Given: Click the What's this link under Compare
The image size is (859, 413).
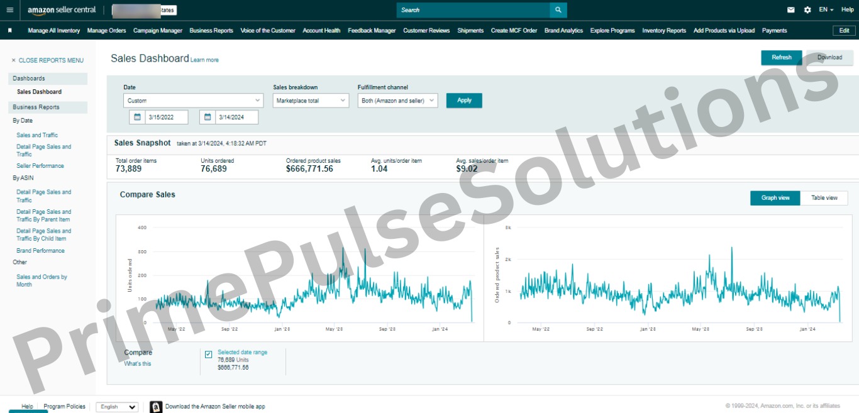Looking at the screenshot, I should 137,363.
